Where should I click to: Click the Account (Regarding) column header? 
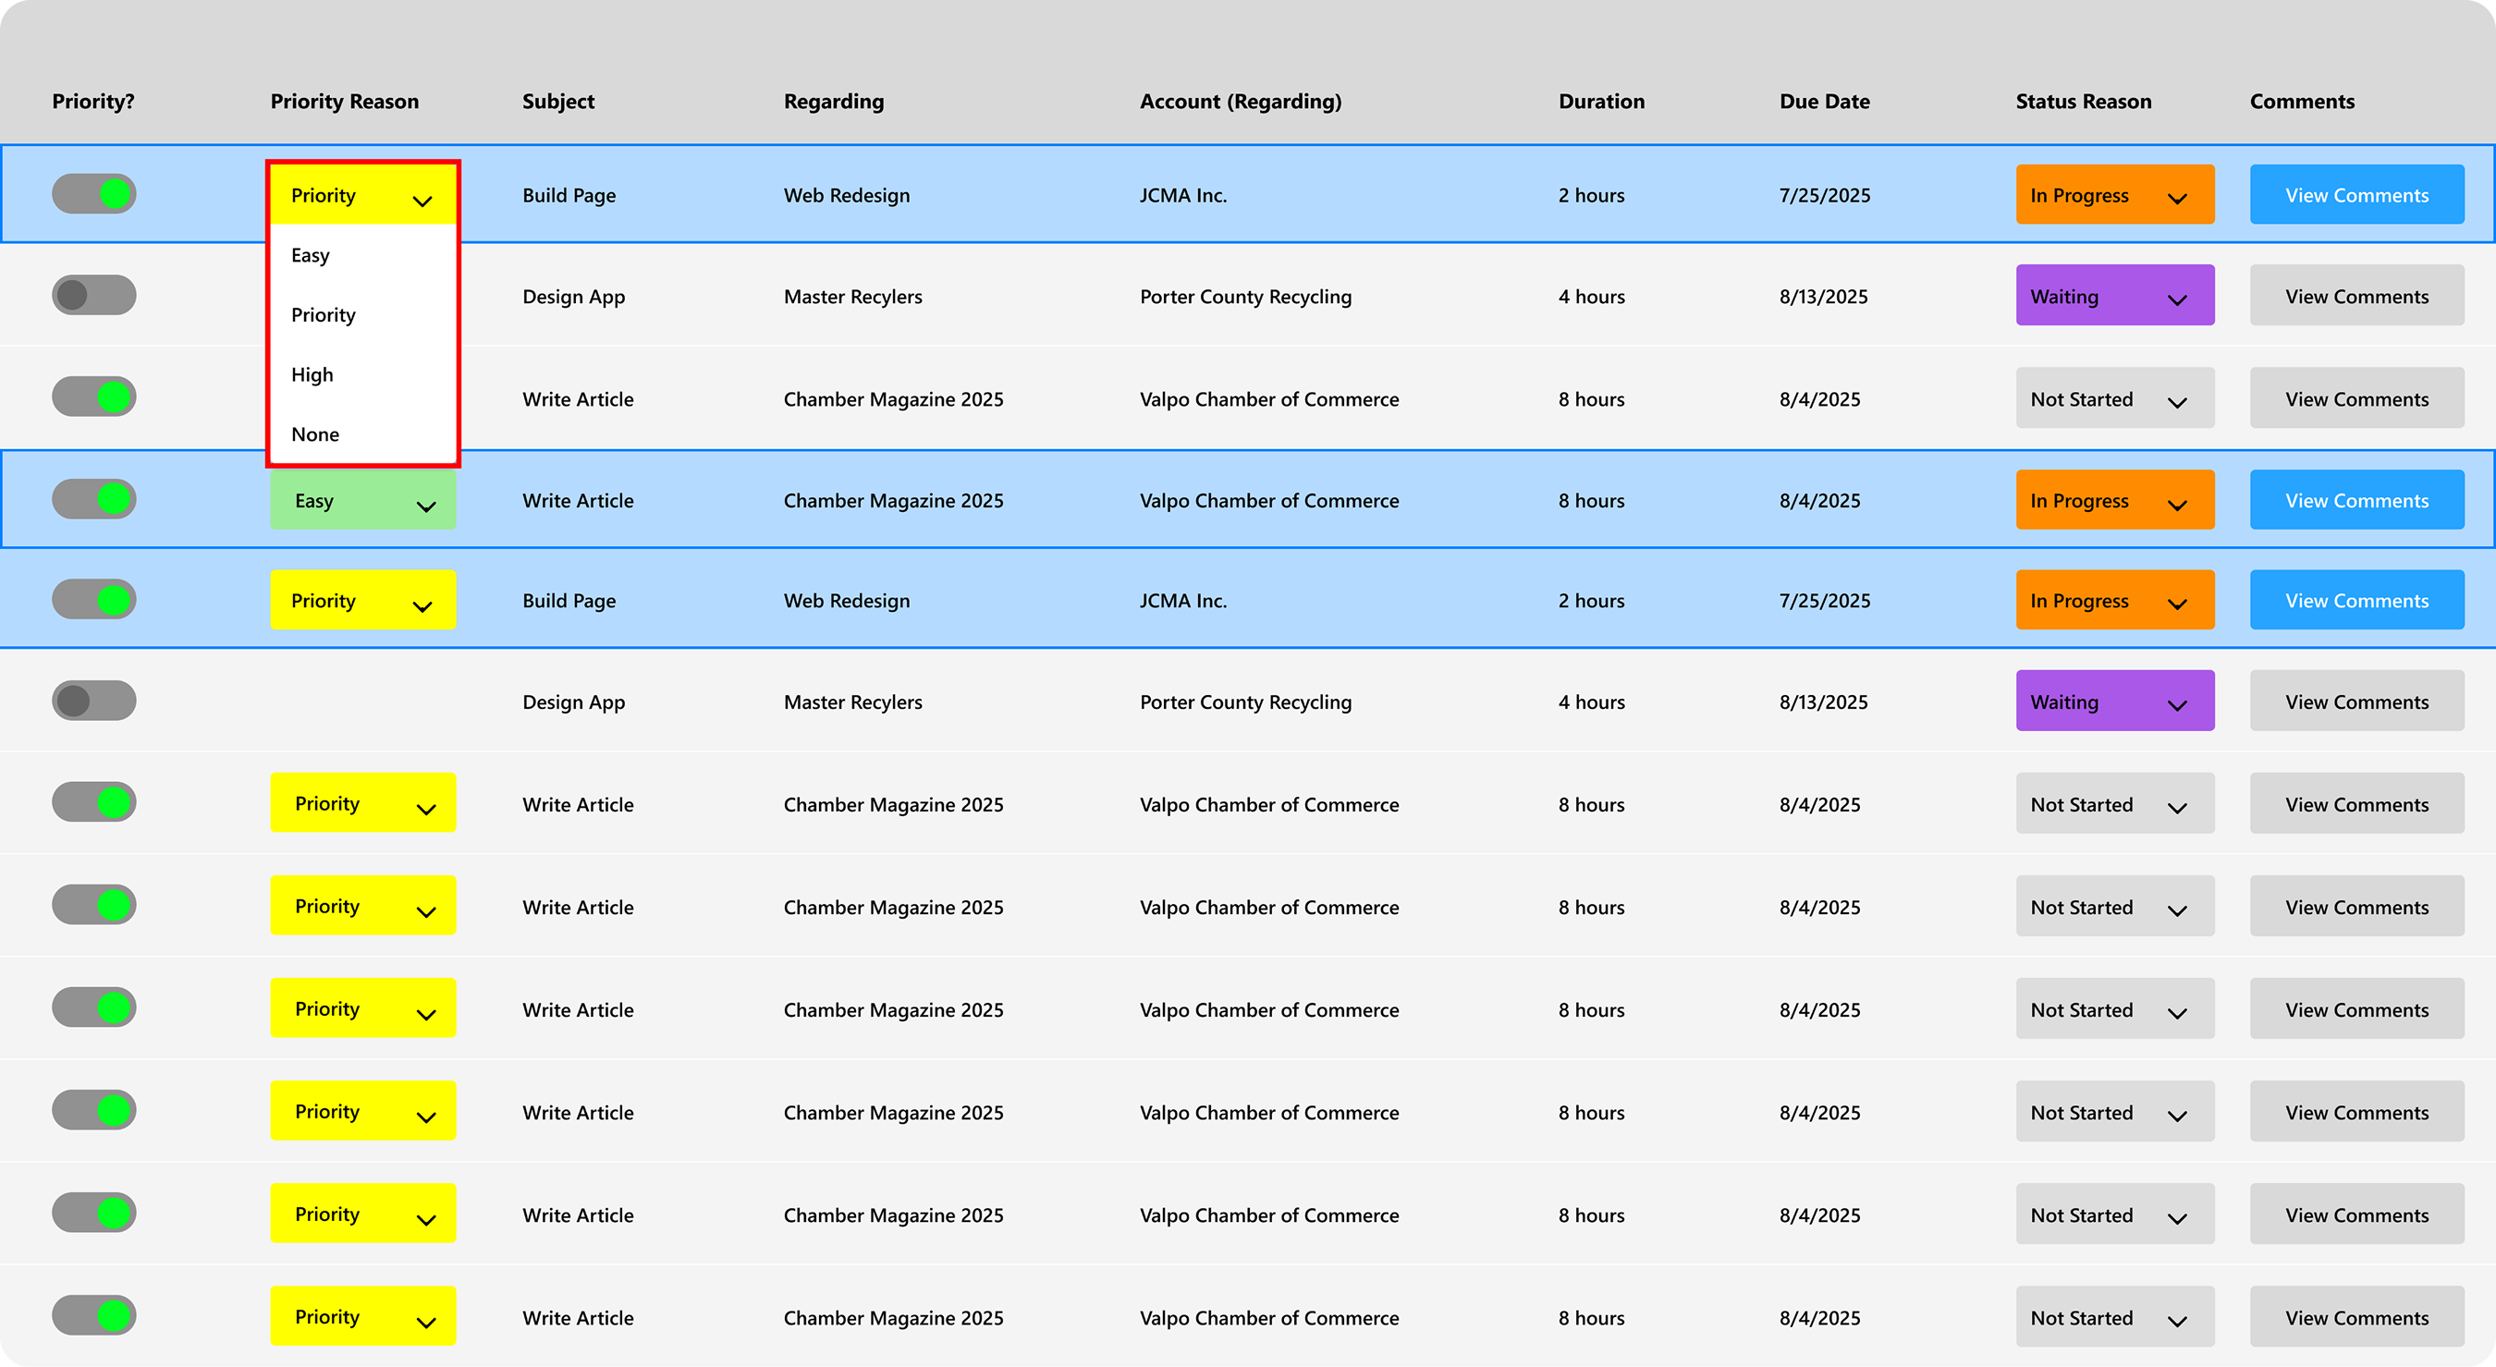[x=1241, y=102]
